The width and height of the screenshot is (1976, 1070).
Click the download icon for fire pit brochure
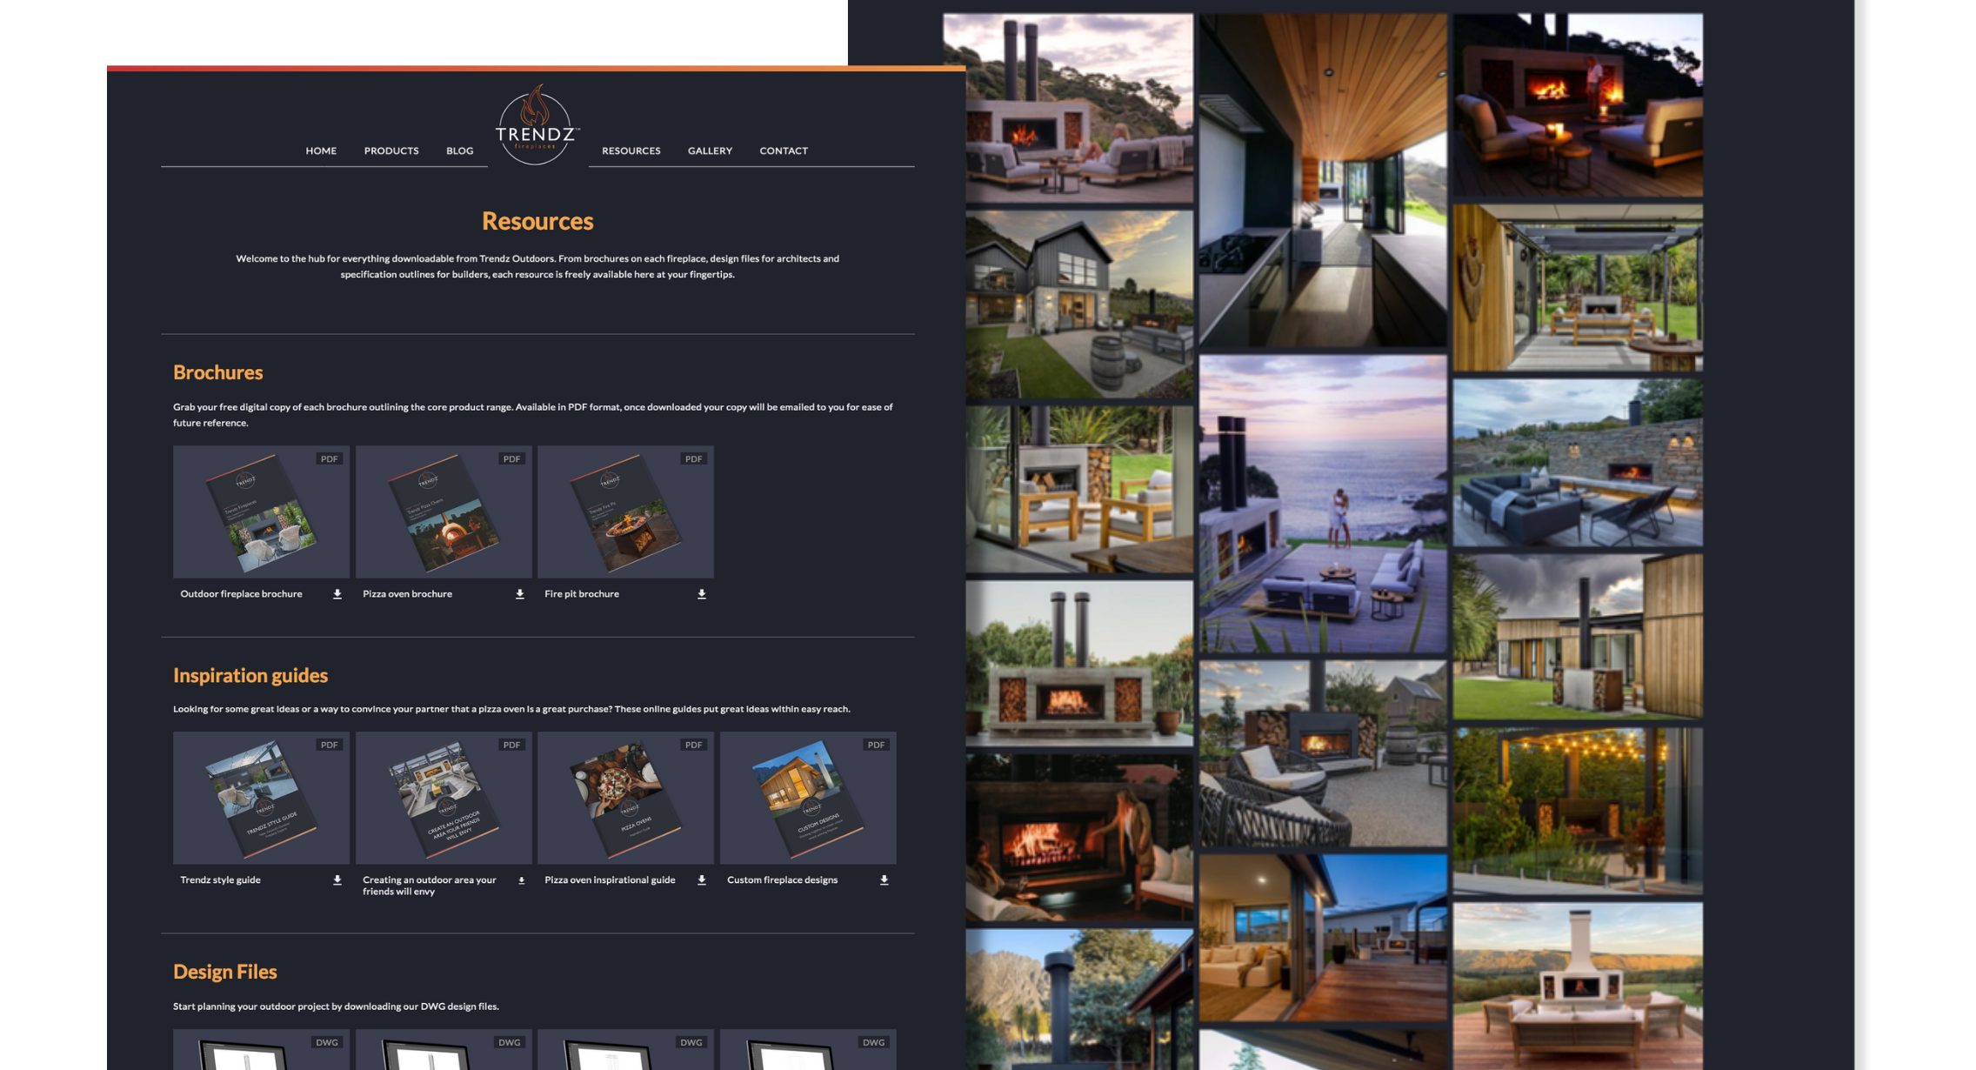coord(704,594)
